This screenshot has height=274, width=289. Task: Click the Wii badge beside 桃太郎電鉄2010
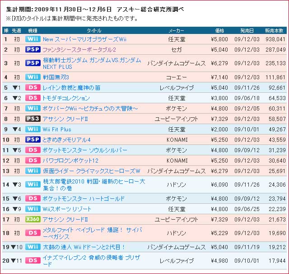(x=33, y=184)
